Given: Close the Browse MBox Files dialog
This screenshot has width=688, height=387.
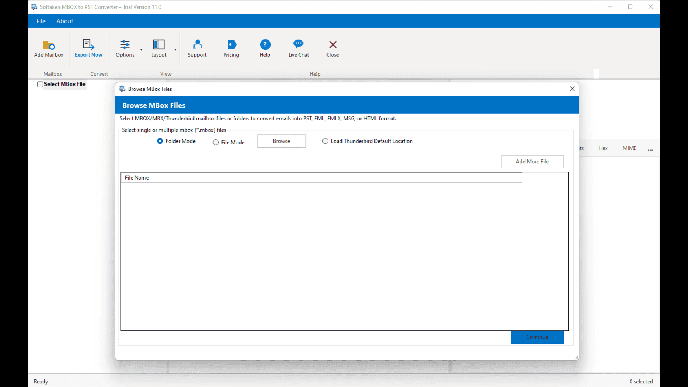Looking at the screenshot, I should click(x=572, y=89).
